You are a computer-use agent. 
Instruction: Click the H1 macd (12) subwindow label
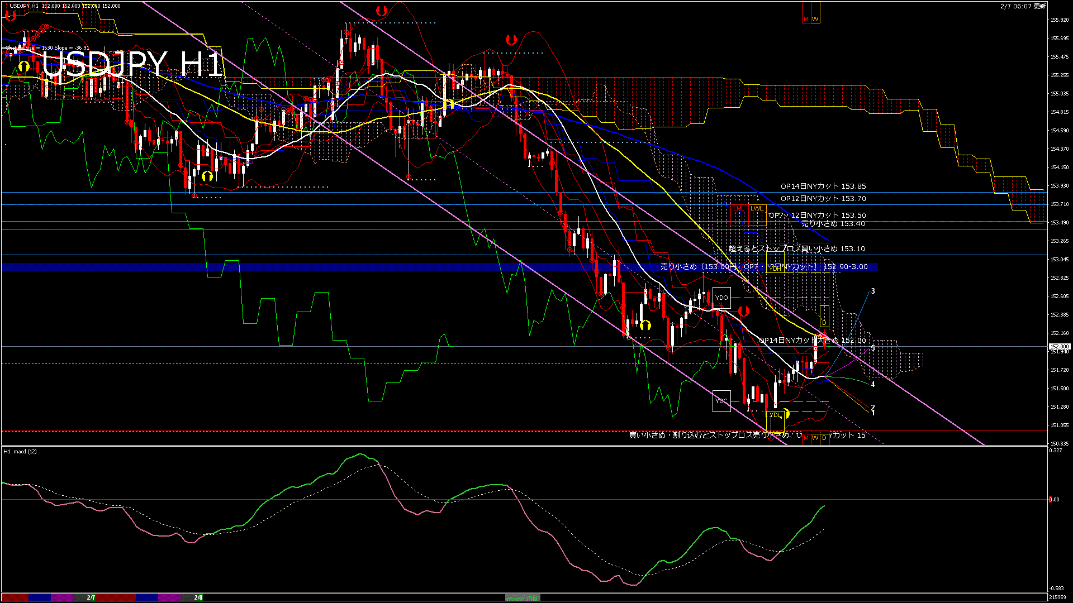tap(20, 451)
